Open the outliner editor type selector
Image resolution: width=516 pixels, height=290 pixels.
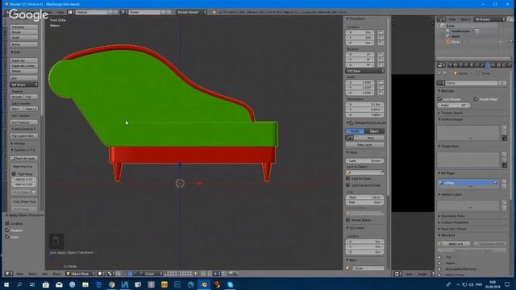(x=441, y=19)
